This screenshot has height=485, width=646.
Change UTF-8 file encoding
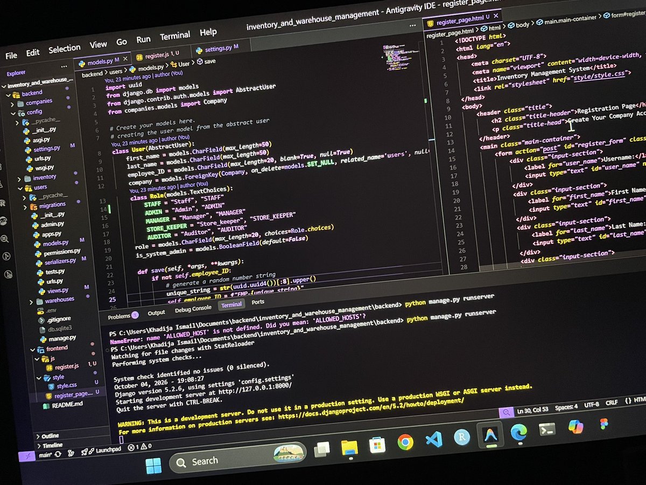pyautogui.click(x=592, y=405)
